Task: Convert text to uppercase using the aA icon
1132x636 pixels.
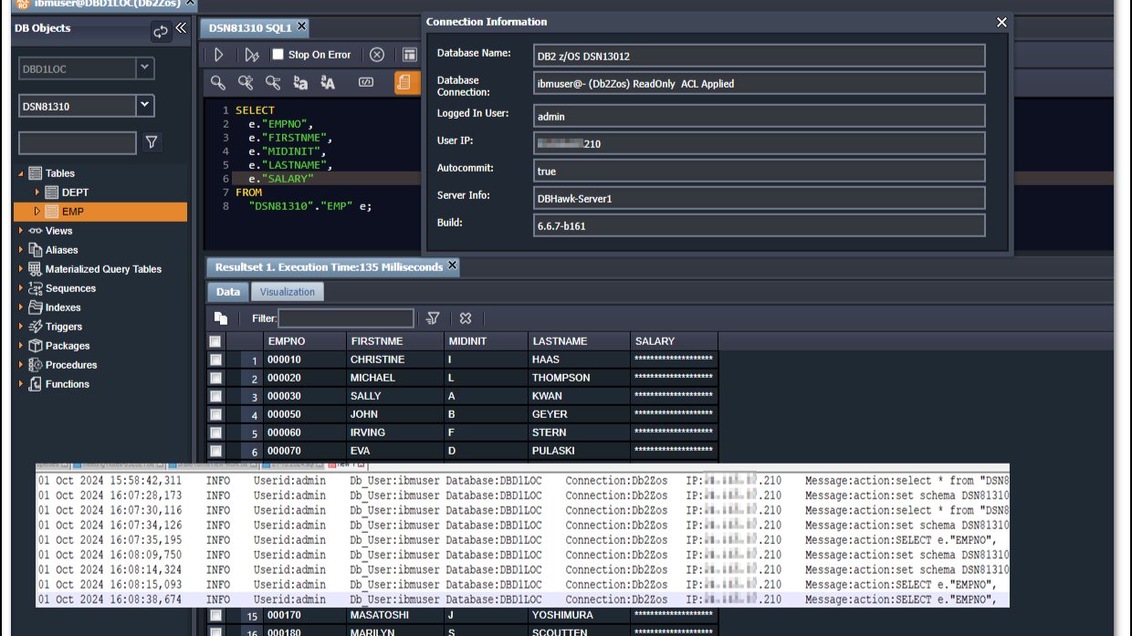Action: 328,83
